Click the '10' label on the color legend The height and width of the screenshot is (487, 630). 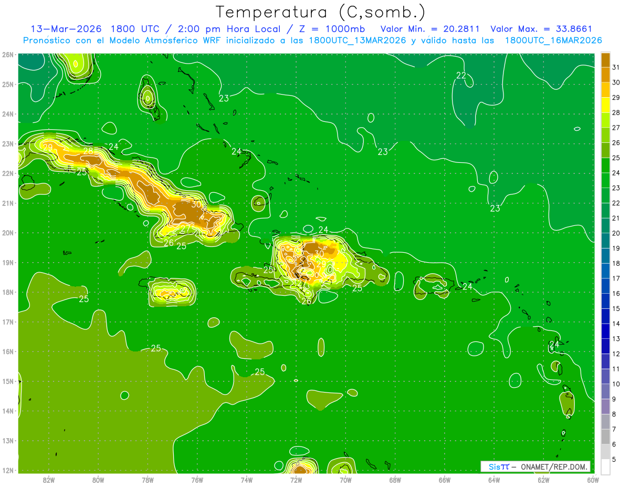pos(616,384)
